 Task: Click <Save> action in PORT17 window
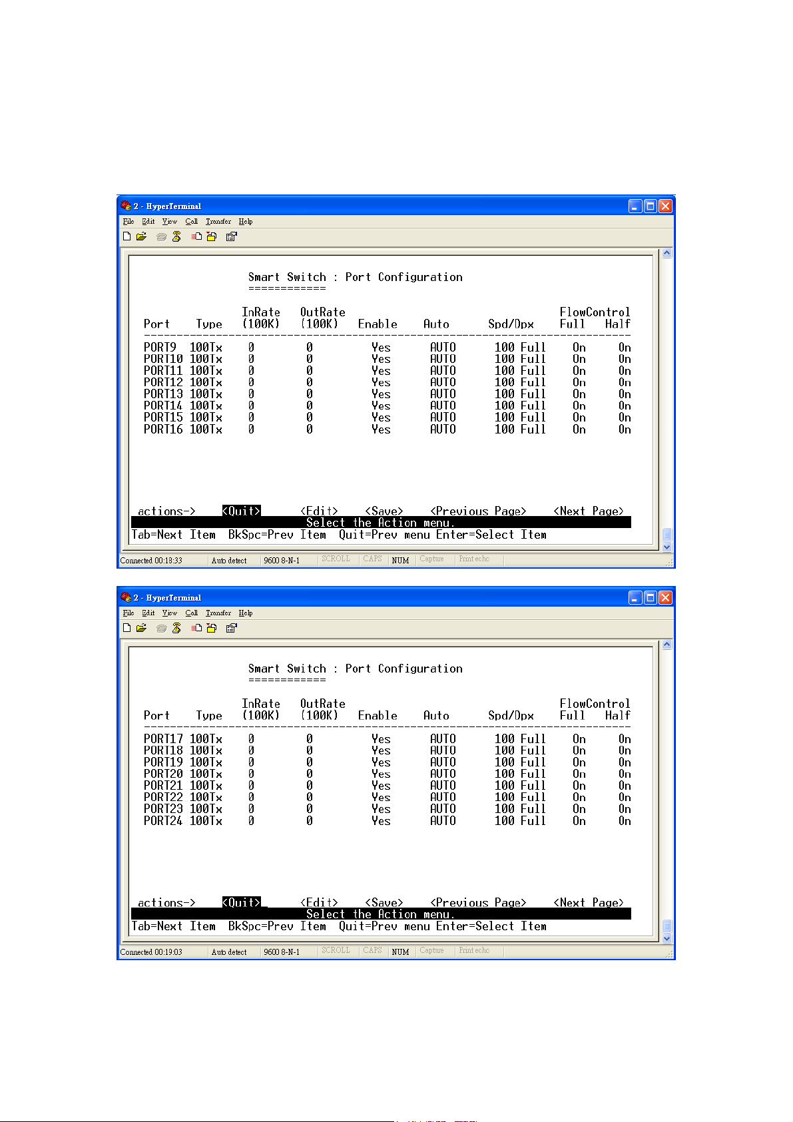[384, 902]
